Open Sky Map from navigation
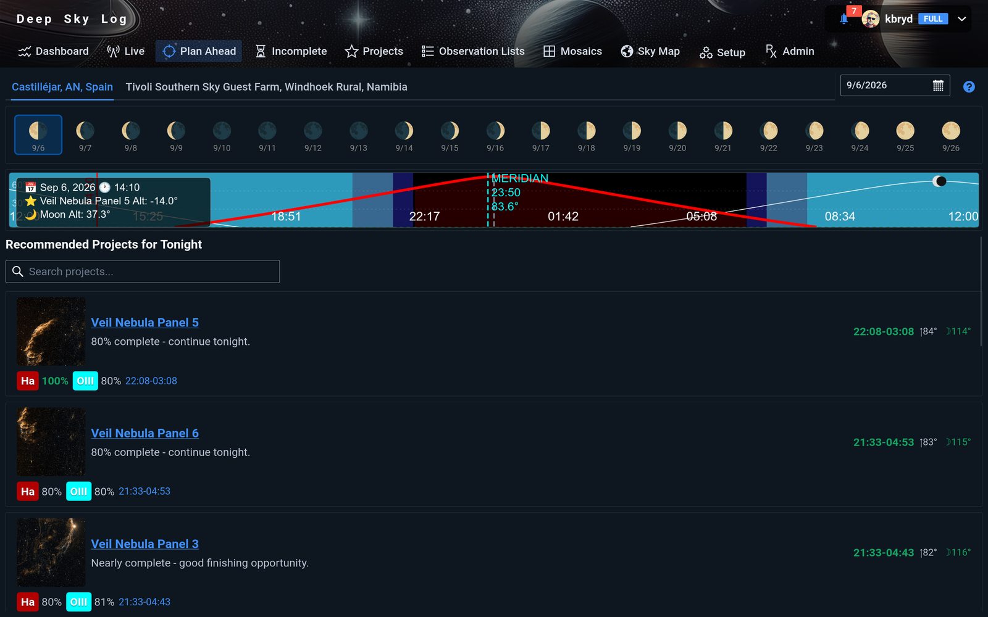Image resolution: width=988 pixels, height=617 pixels. pos(650,51)
